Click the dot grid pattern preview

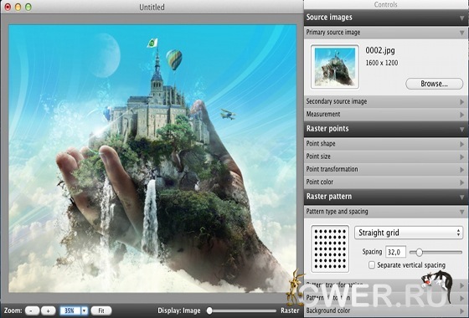pos(330,249)
